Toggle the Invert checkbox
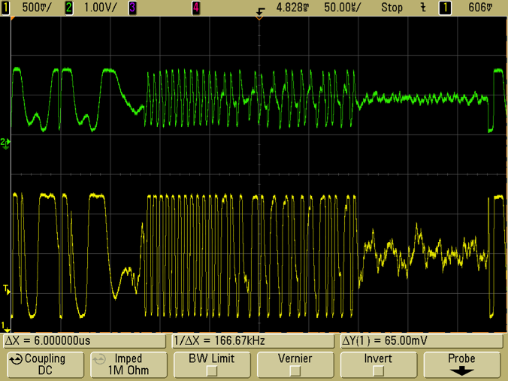The width and height of the screenshot is (508, 381). [378, 370]
